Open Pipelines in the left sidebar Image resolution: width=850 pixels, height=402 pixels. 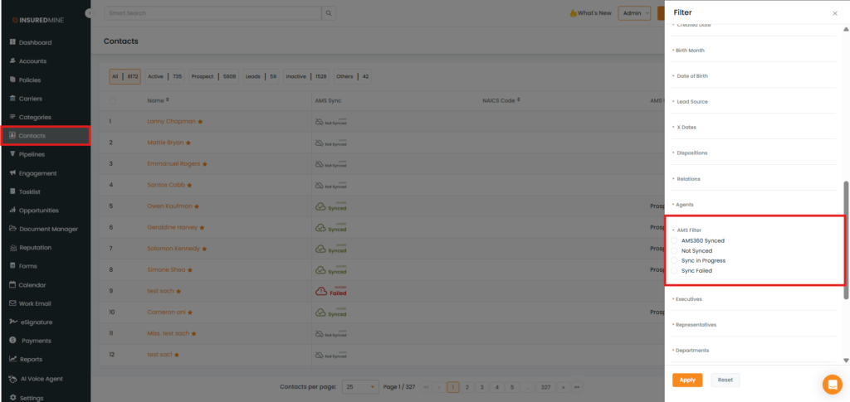click(x=32, y=154)
